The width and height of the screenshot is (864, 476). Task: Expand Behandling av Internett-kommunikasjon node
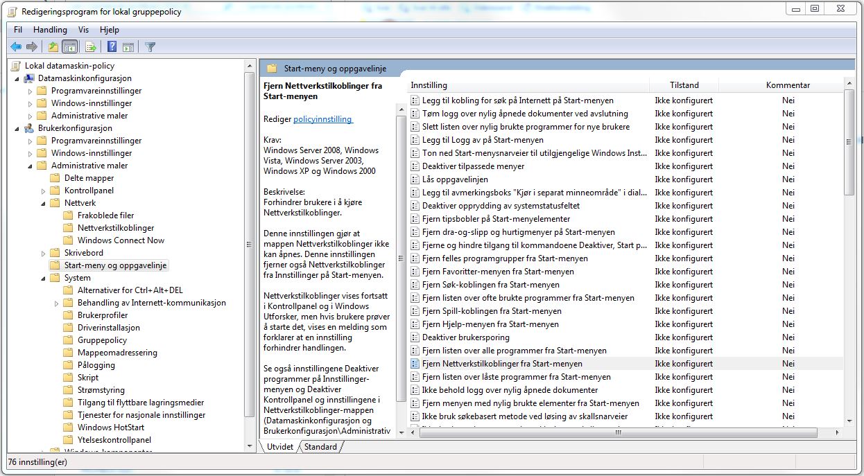pyautogui.click(x=56, y=303)
